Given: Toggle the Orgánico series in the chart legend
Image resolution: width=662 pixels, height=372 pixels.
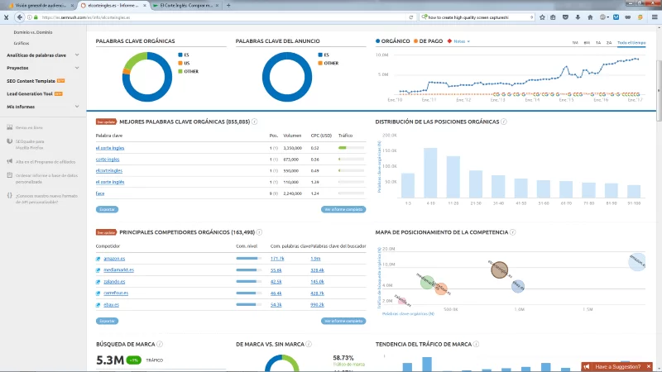Looking at the screenshot, I should click(x=392, y=41).
